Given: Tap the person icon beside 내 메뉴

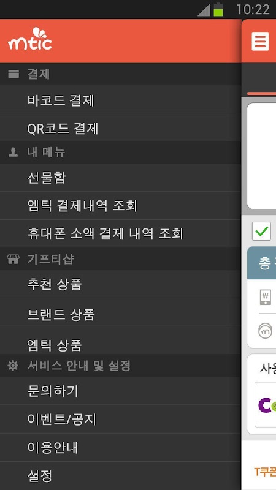Looking at the screenshot, I should pyautogui.click(x=13, y=153).
